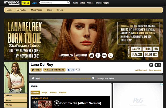Click the AdChoices icon on the ad
This screenshot has height=108, width=166.
pyautogui.click(x=161, y=85)
